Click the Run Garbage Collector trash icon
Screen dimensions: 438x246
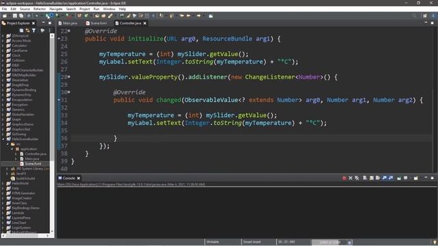(x=350, y=242)
